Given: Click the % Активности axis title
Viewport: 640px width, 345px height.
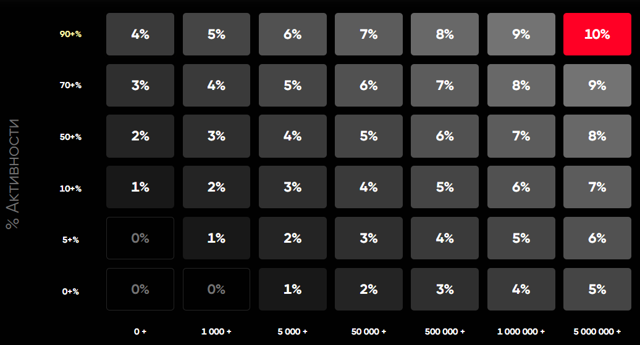Looking at the screenshot, I should [x=12, y=174].
